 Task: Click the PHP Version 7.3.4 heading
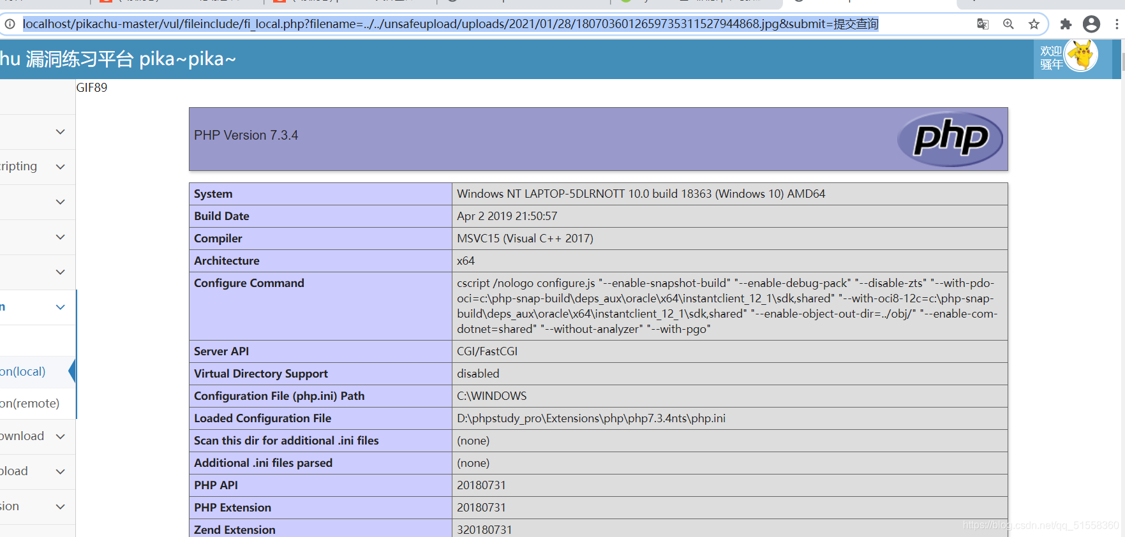246,135
